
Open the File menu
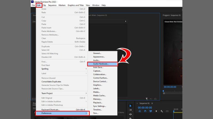(x=33, y=5)
